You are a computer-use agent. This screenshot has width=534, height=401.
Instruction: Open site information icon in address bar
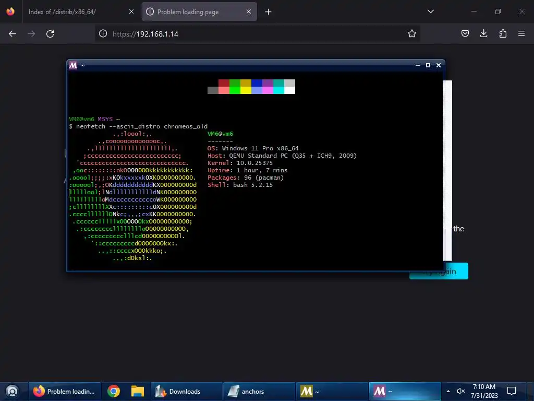[x=103, y=34]
